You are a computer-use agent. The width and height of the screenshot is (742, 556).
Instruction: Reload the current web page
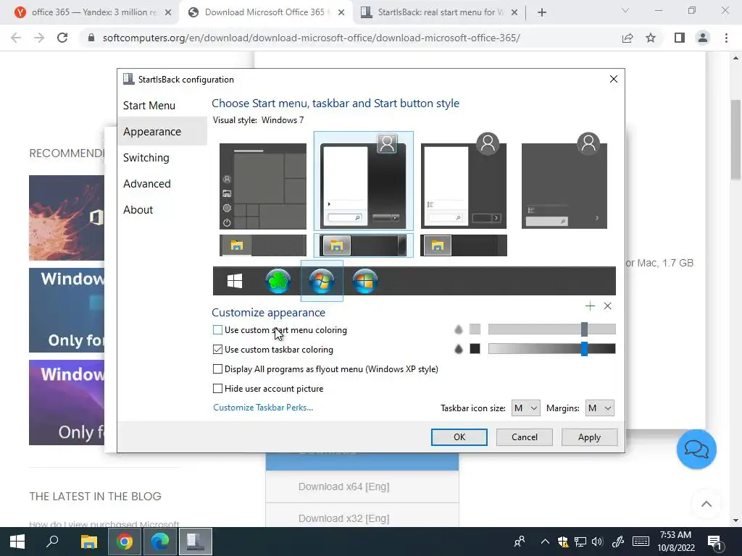(x=62, y=38)
